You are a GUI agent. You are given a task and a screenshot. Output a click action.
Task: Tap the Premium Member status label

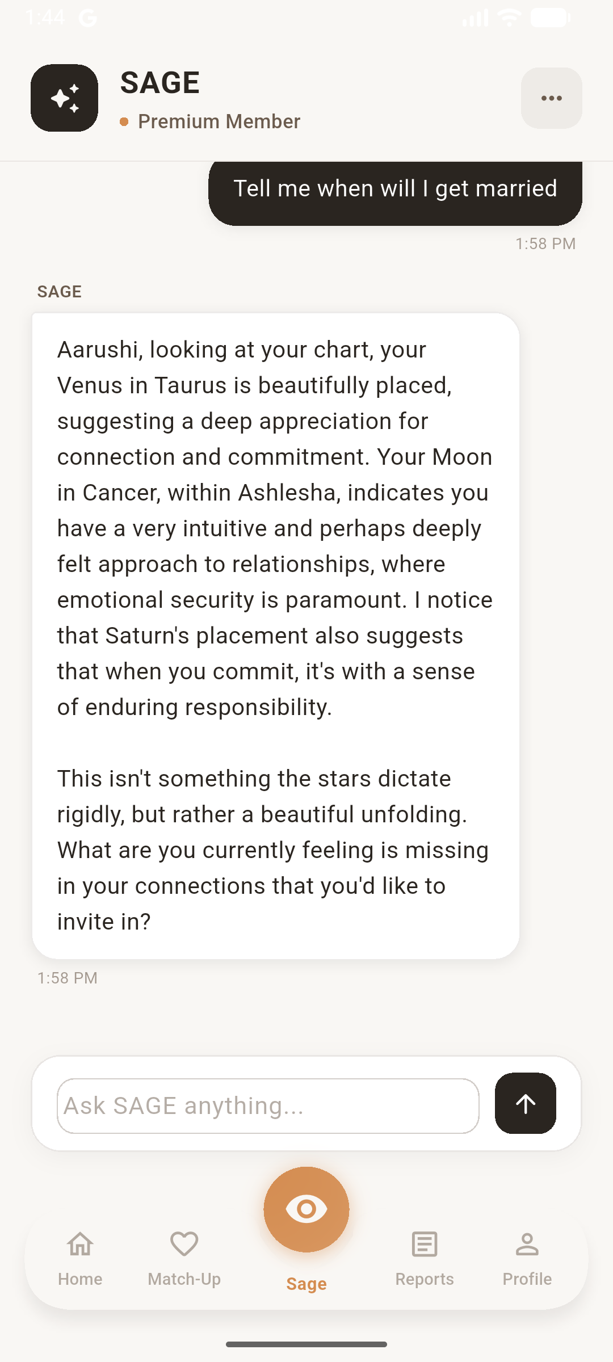[219, 121]
